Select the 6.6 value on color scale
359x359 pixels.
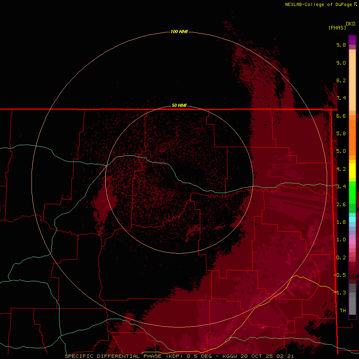(x=341, y=116)
